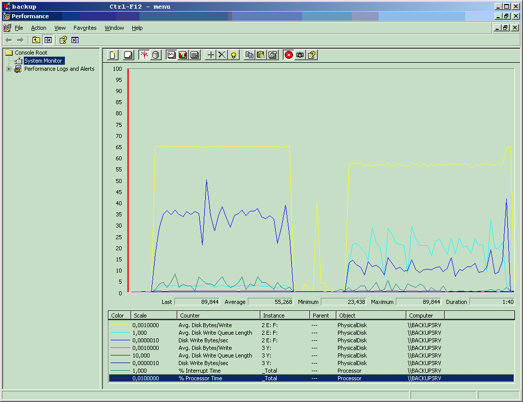Image resolution: width=523 pixels, height=402 pixels.
Task: Open the Action menu
Action: (39, 28)
